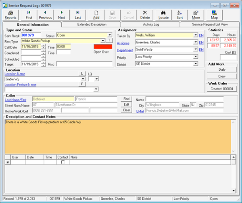Viewport: 242px width, 203px height.
Task: Click the Misc text field
Action: tap(84, 64)
